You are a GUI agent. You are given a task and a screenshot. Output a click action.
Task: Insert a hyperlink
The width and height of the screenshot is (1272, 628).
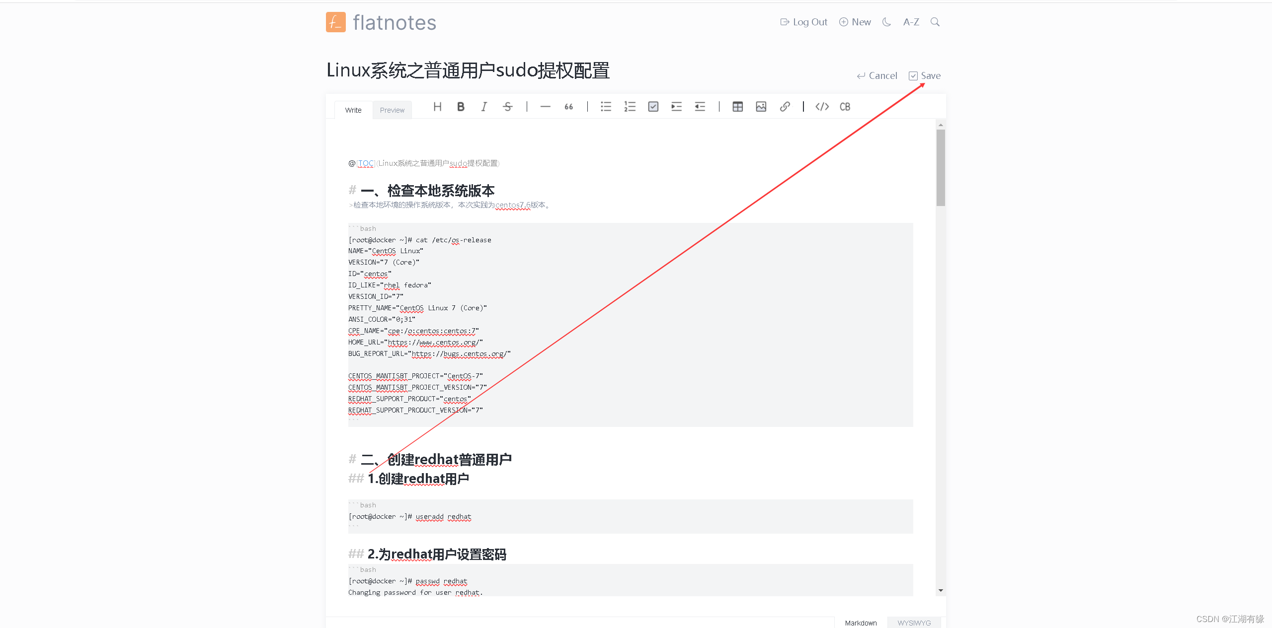785,107
